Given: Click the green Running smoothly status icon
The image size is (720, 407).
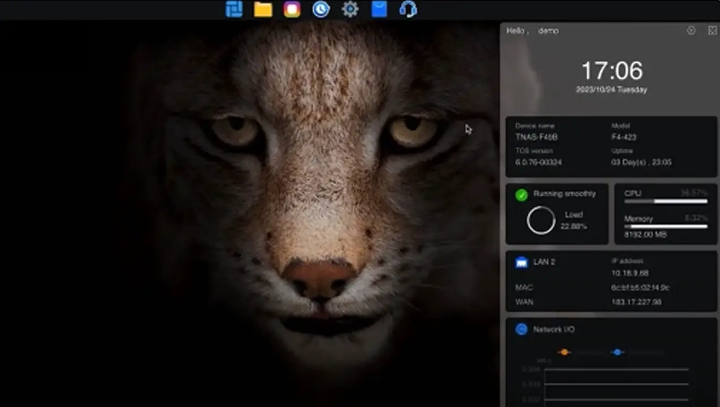Looking at the screenshot, I should click(x=522, y=194).
